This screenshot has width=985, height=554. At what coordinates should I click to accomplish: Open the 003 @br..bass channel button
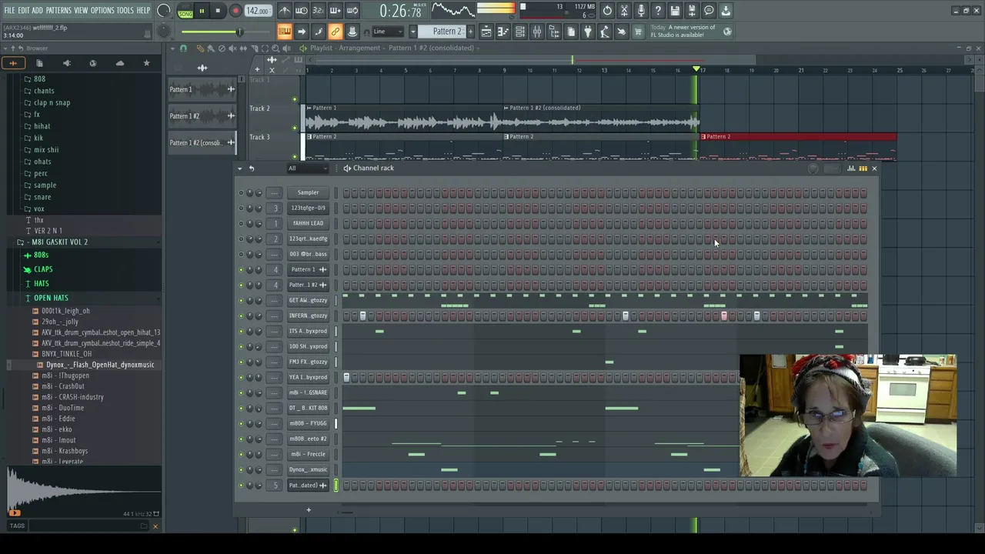pyautogui.click(x=308, y=254)
